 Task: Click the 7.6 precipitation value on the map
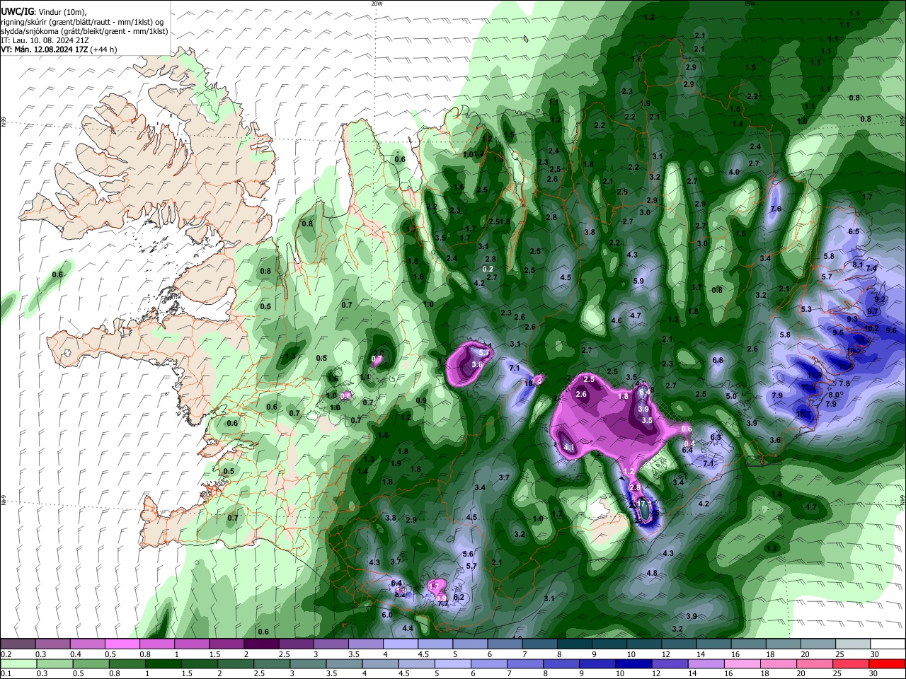point(775,209)
